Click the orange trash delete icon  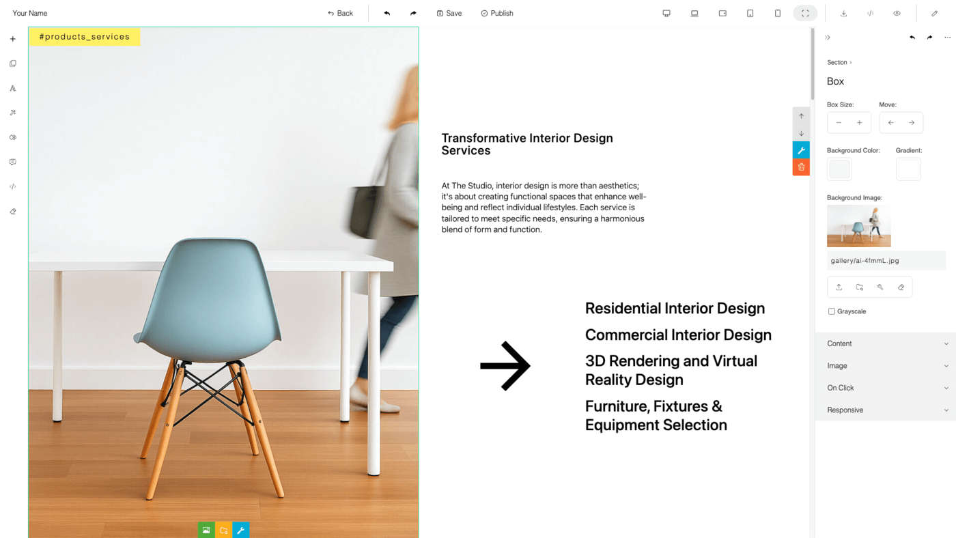801,167
